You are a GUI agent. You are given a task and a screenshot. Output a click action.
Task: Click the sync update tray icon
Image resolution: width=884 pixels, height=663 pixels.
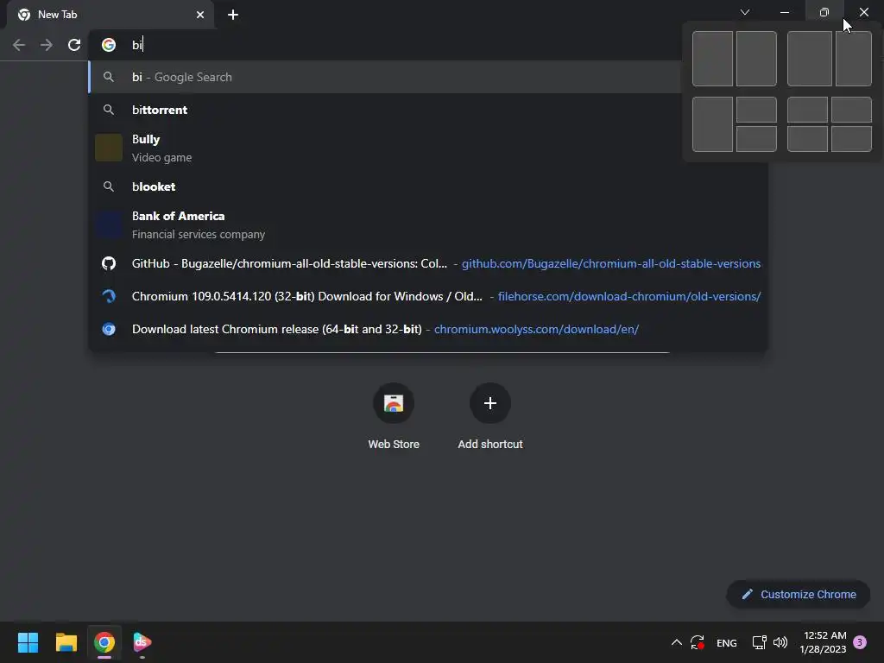click(698, 642)
